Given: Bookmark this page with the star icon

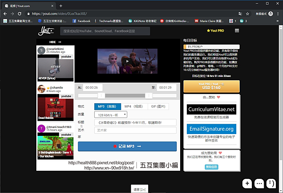Looking at the screenshot, I should click(x=248, y=14).
